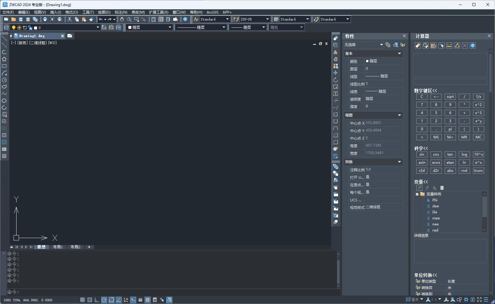Activate the Mirror tool
The image size is (495, 304).
[x=336, y=52]
